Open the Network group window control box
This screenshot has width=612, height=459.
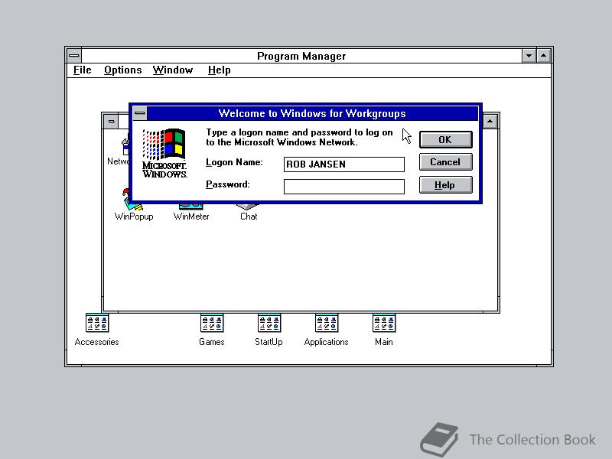111,122
